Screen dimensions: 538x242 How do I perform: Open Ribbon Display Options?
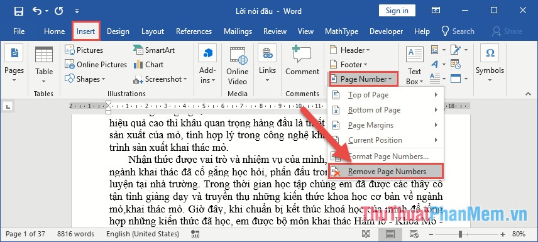(436, 11)
